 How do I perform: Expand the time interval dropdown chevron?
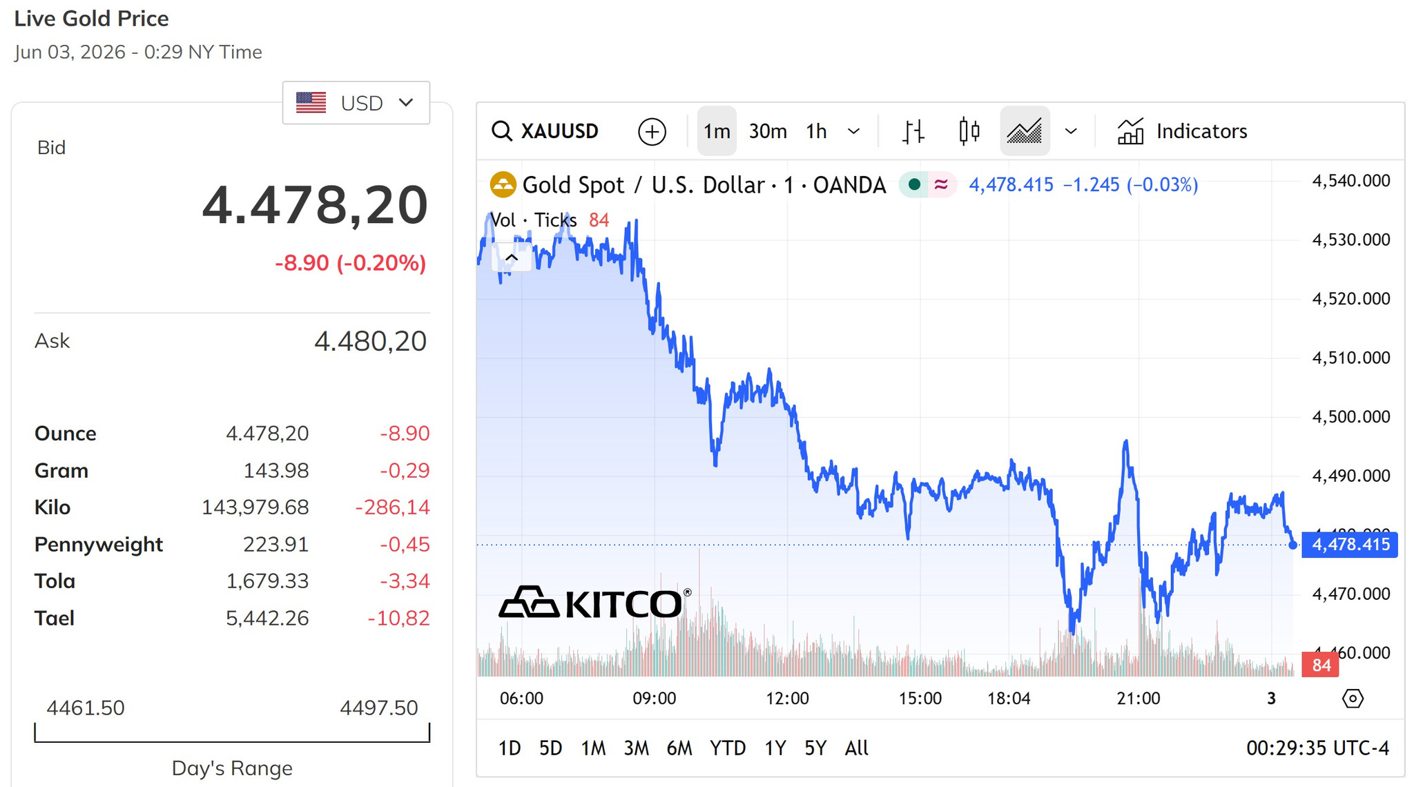[x=853, y=131]
